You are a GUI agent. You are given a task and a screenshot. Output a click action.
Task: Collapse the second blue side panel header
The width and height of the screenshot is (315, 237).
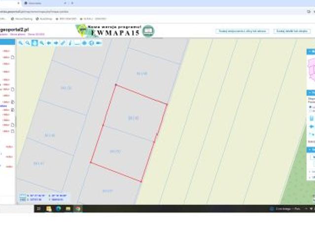(311, 92)
